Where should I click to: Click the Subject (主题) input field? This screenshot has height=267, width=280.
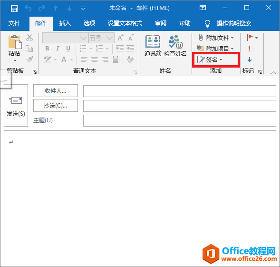click(x=180, y=120)
